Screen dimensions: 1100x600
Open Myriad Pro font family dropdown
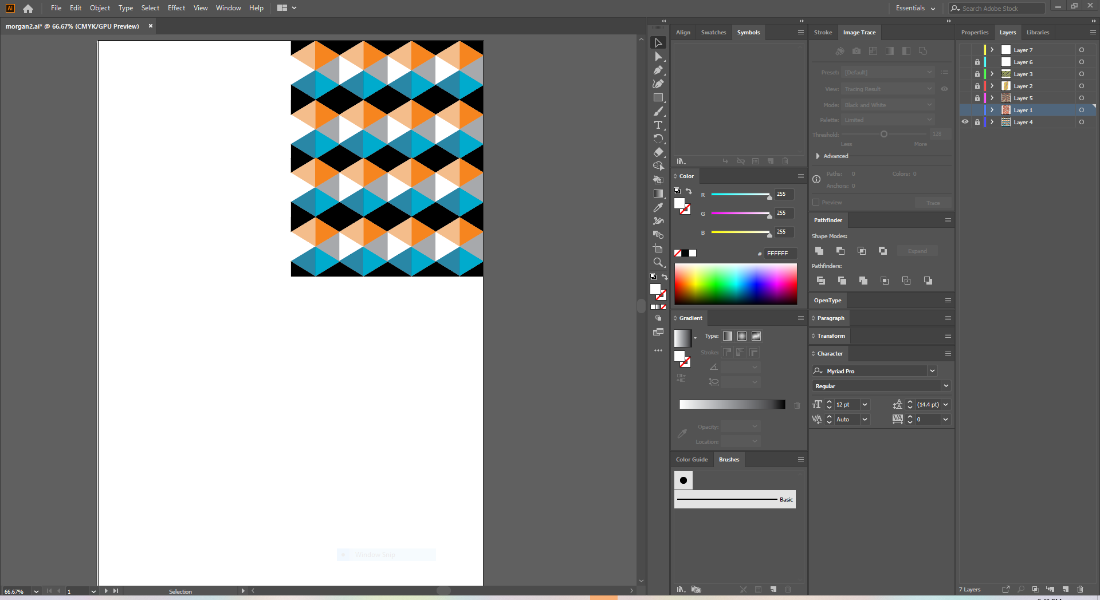tap(933, 371)
